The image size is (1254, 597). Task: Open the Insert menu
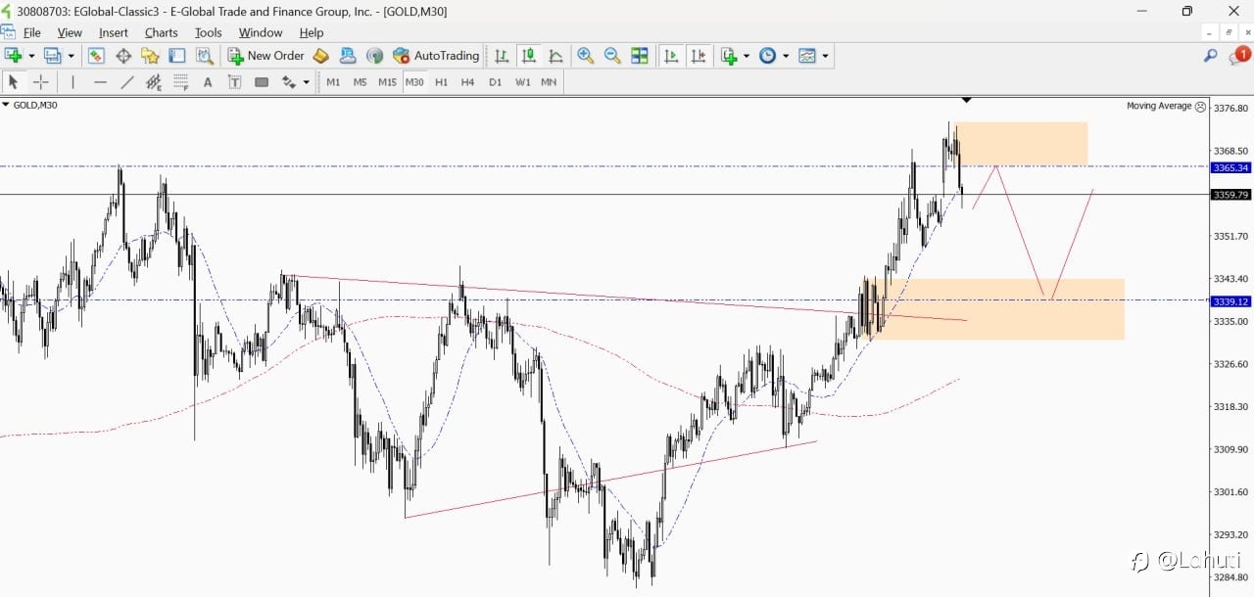[114, 32]
